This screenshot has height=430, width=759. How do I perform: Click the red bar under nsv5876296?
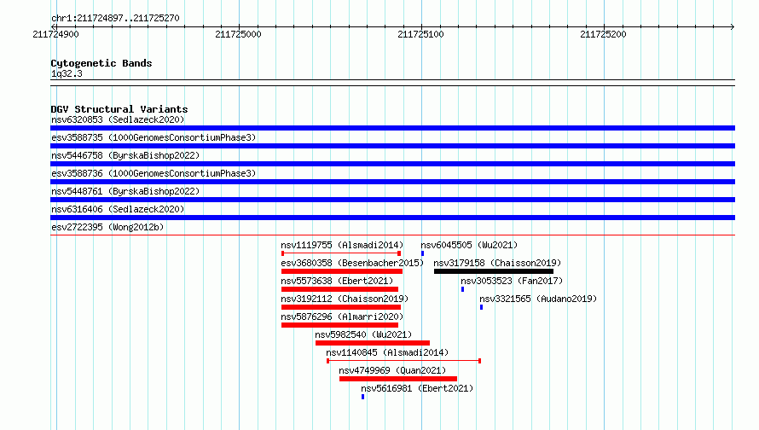[339, 325]
